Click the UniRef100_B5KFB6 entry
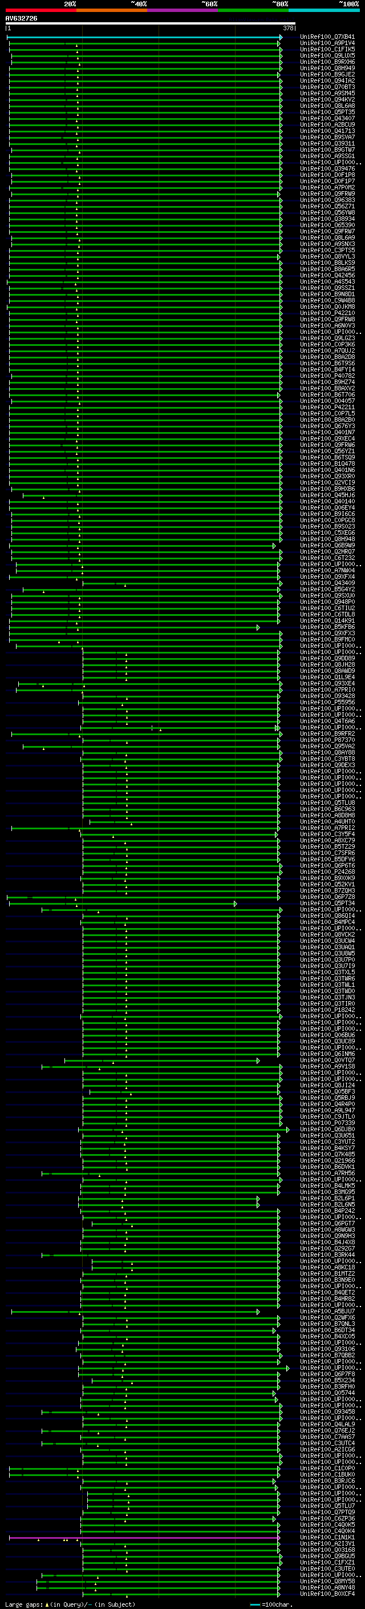Viewport: 365px width, 1609px height. coord(327,627)
